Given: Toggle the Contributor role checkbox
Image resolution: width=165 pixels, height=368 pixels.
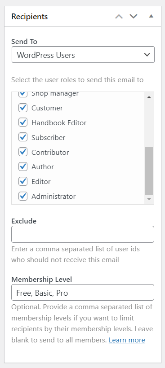Looking at the screenshot, I should pos(23,152).
